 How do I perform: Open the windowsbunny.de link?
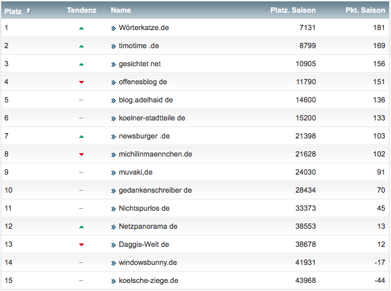coord(148,262)
